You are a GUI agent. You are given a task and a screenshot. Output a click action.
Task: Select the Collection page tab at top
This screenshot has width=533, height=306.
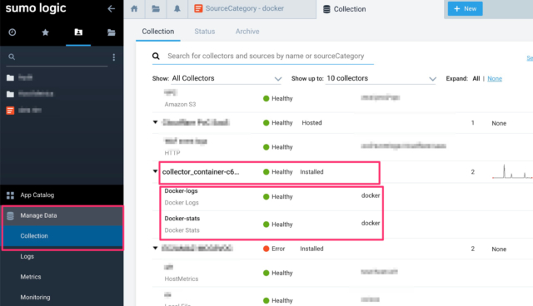(x=344, y=9)
